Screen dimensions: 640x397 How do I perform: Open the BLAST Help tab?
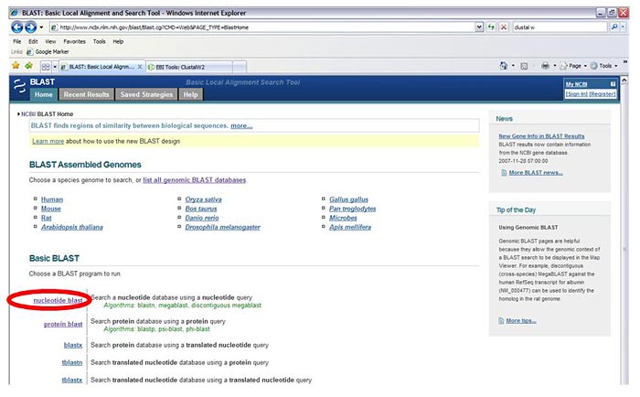(190, 95)
